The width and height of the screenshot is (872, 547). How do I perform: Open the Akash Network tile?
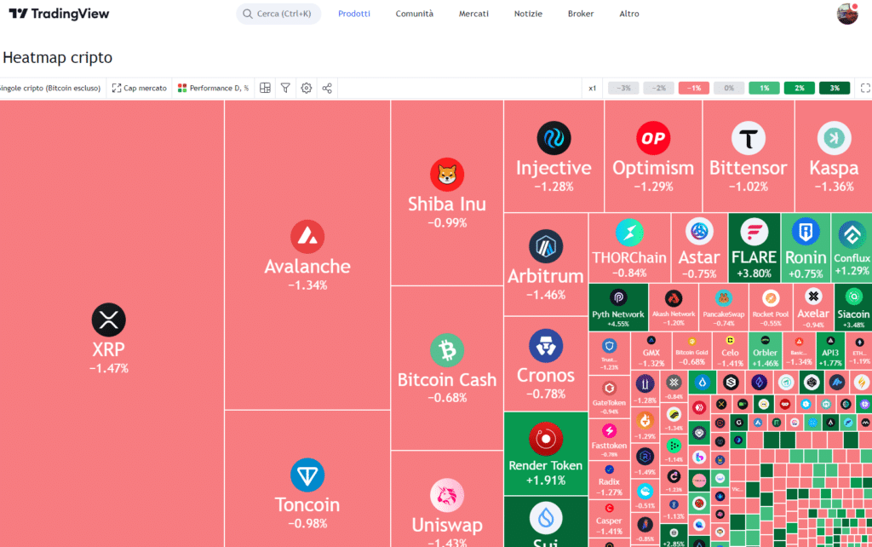pyautogui.click(x=674, y=308)
